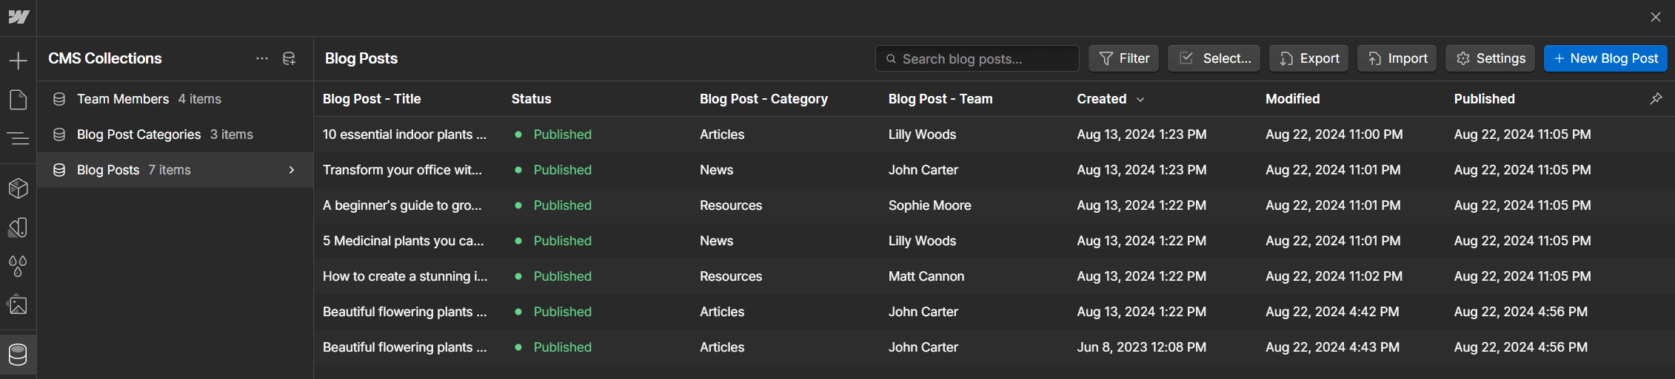
Task: Open the CMS database icon in sidebar
Action: pos(19,355)
